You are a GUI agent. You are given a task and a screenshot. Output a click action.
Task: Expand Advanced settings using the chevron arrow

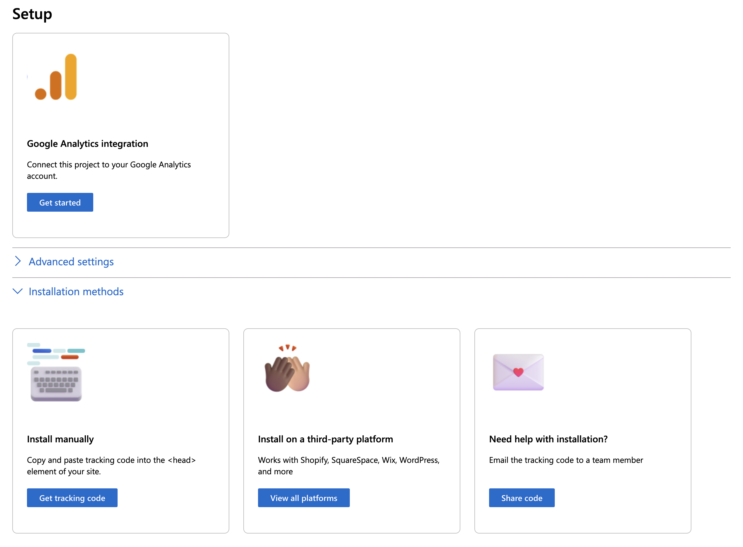pos(18,261)
